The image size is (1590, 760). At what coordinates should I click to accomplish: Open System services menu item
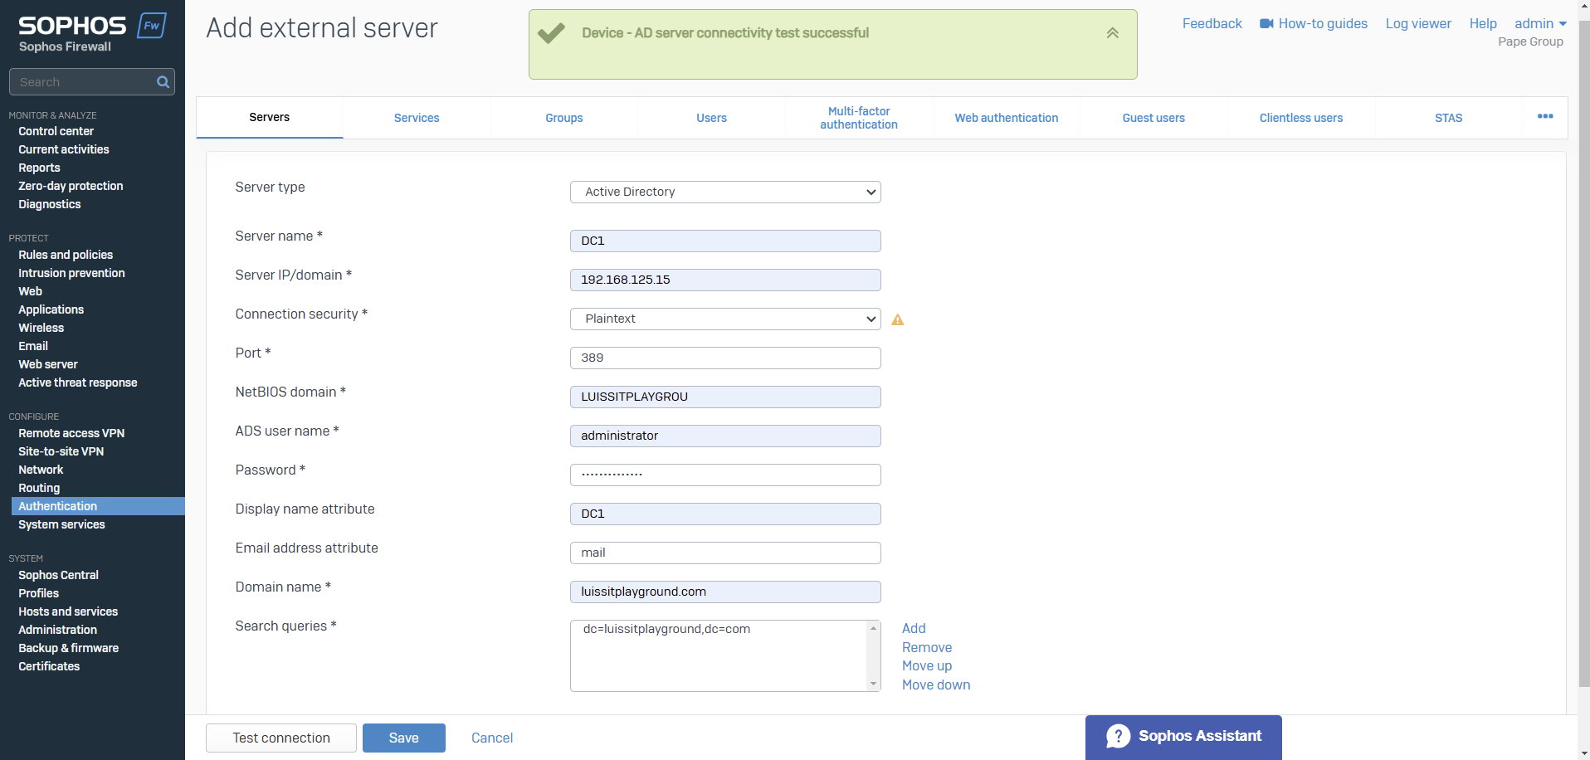click(61, 524)
